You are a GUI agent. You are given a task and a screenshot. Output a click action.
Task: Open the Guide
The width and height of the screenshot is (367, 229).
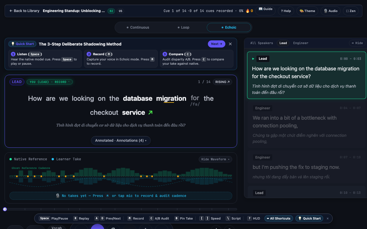(266, 11)
